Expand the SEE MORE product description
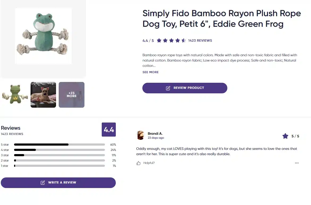 coord(151,72)
